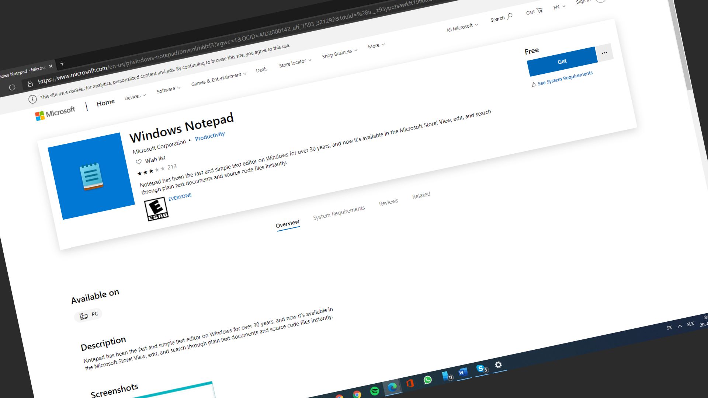Expand the More menu
Screen dimensions: 708x398
point(376,46)
